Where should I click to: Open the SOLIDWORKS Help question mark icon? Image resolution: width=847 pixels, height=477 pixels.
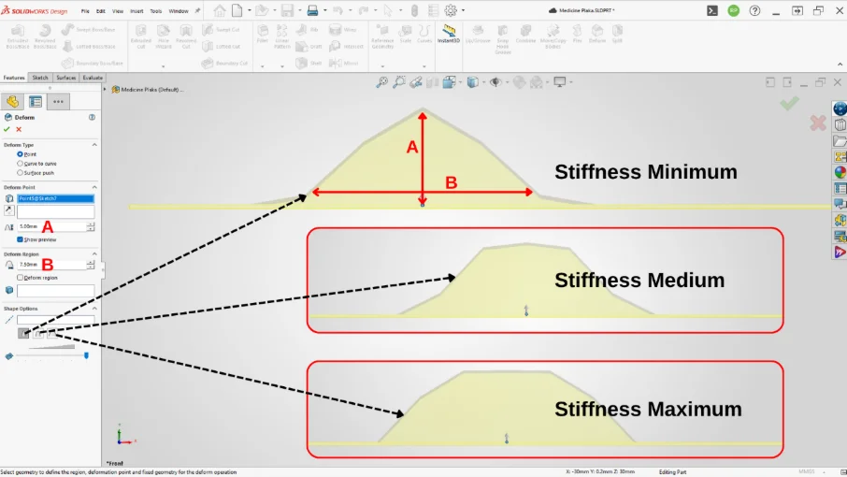[x=754, y=10]
